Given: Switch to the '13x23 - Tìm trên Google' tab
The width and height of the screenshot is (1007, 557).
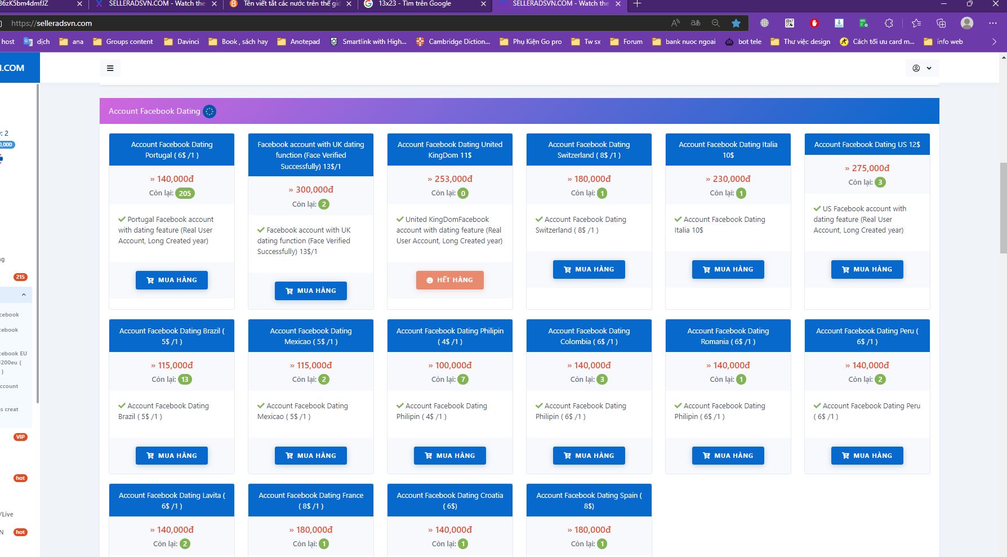Looking at the screenshot, I should click(425, 4).
